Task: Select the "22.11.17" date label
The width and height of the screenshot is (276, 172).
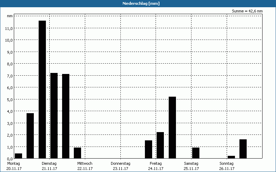Action: [x=85, y=169]
